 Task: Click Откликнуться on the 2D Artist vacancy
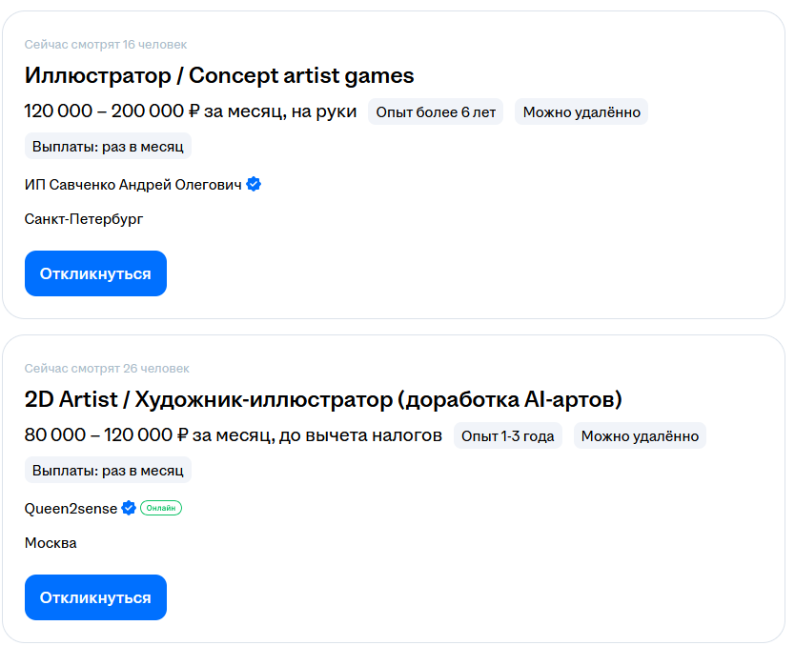point(95,597)
